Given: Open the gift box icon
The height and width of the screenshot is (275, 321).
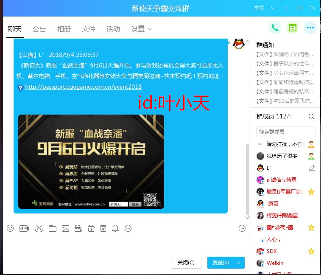Looking at the screenshot, I should pos(91,228).
